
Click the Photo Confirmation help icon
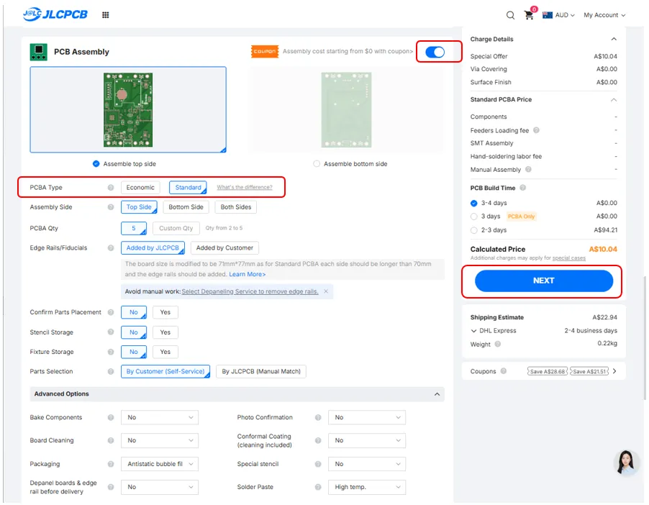pyautogui.click(x=318, y=417)
